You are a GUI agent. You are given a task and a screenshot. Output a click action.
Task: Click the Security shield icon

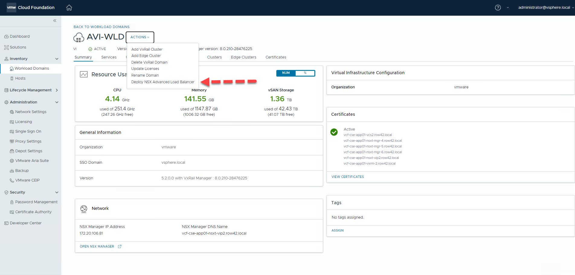tap(6, 192)
